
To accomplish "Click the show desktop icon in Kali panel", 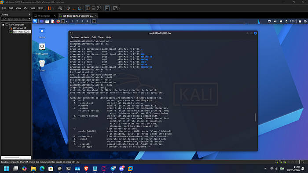I will (42, 21).
